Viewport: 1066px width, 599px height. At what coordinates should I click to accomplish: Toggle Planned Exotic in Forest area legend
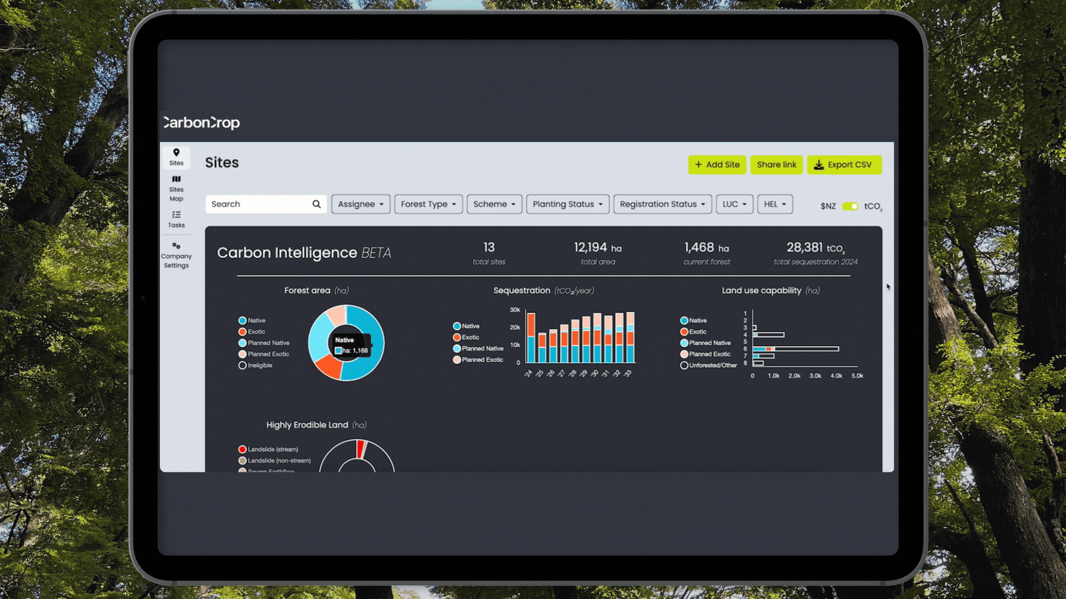[x=264, y=354]
